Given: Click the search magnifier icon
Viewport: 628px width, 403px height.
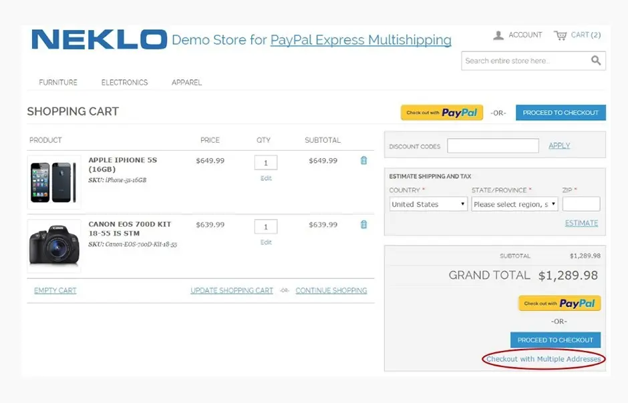Looking at the screenshot, I should (x=596, y=60).
